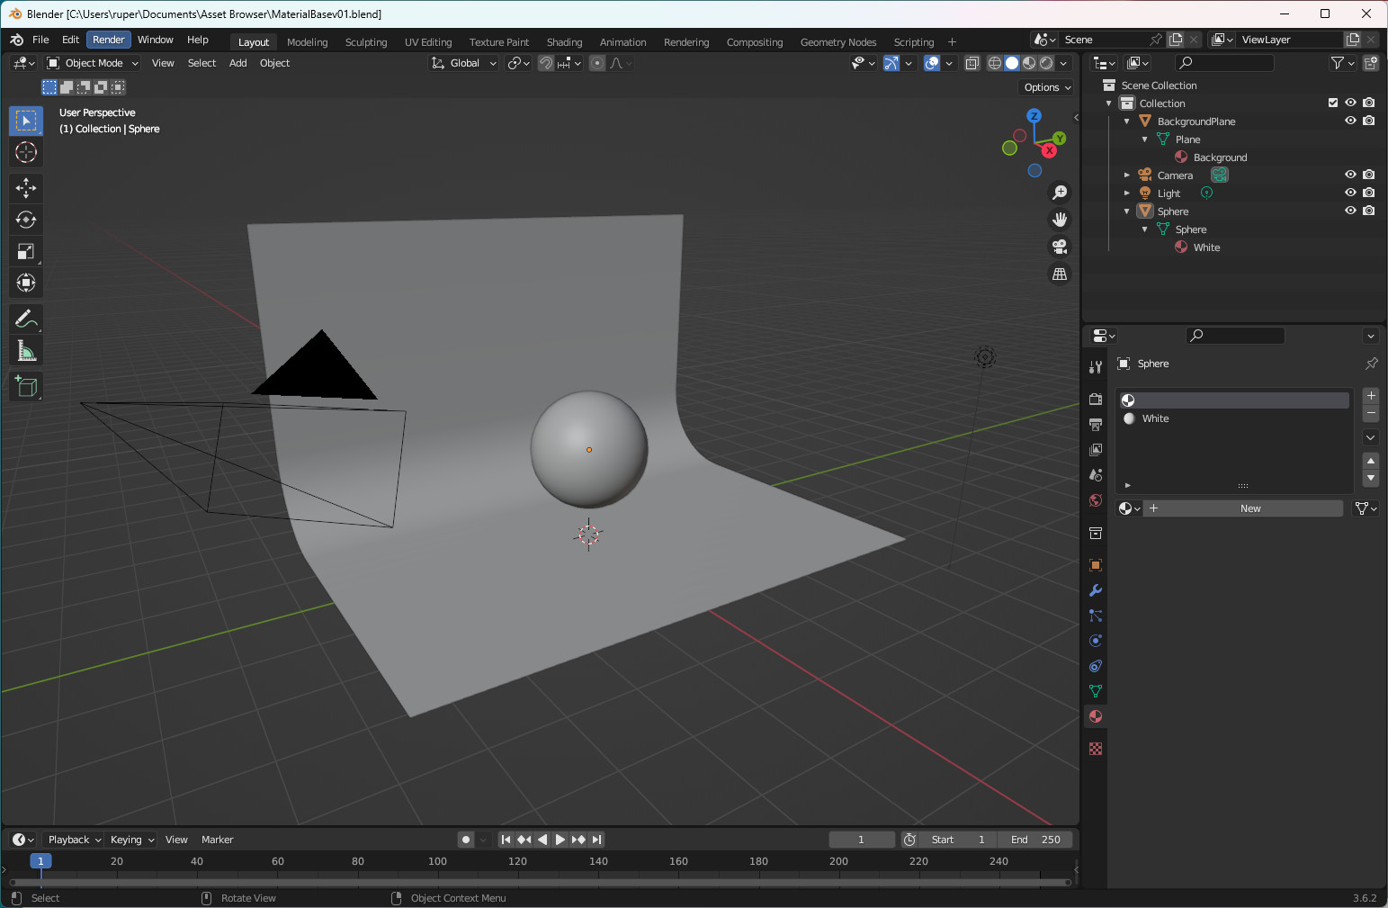The height and width of the screenshot is (908, 1388).
Task: Toggle X-Ray mode in viewport header
Action: tap(972, 63)
